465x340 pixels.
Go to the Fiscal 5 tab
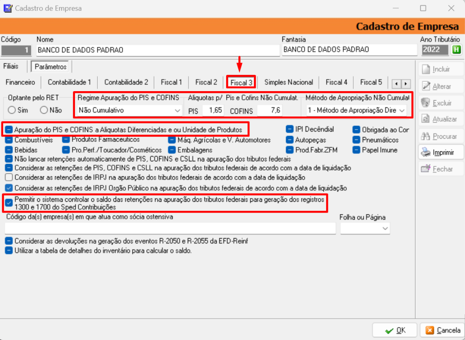click(x=371, y=83)
